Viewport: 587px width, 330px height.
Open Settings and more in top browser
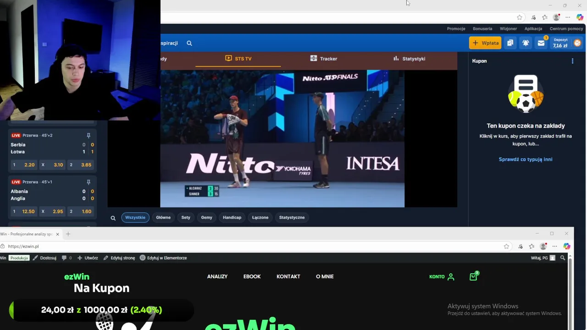(568, 17)
